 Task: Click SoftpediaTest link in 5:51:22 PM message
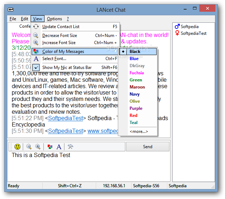click(x=66, y=118)
